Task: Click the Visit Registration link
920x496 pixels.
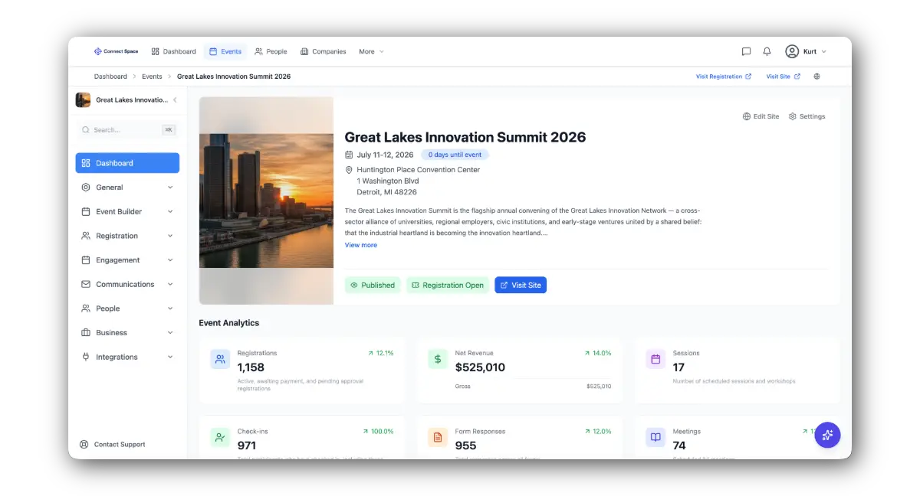Action: tap(724, 77)
